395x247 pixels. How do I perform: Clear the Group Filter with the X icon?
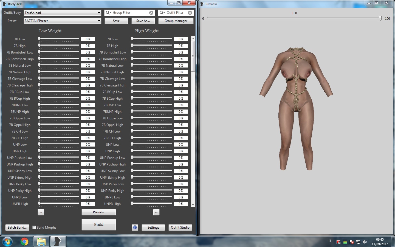click(151, 13)
